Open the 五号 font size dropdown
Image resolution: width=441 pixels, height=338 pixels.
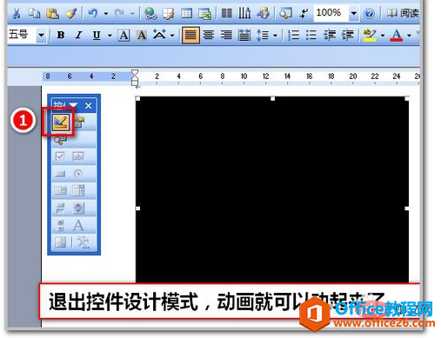coord(42,36)
